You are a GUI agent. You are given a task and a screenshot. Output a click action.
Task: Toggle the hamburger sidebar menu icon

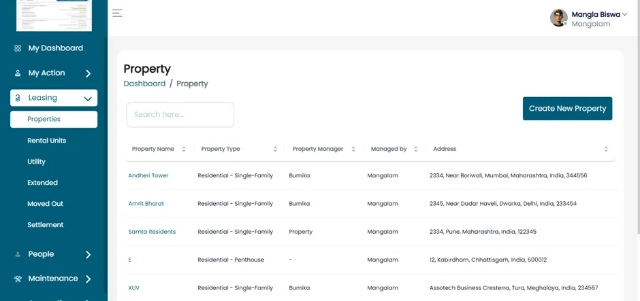(x=117, y=13)
